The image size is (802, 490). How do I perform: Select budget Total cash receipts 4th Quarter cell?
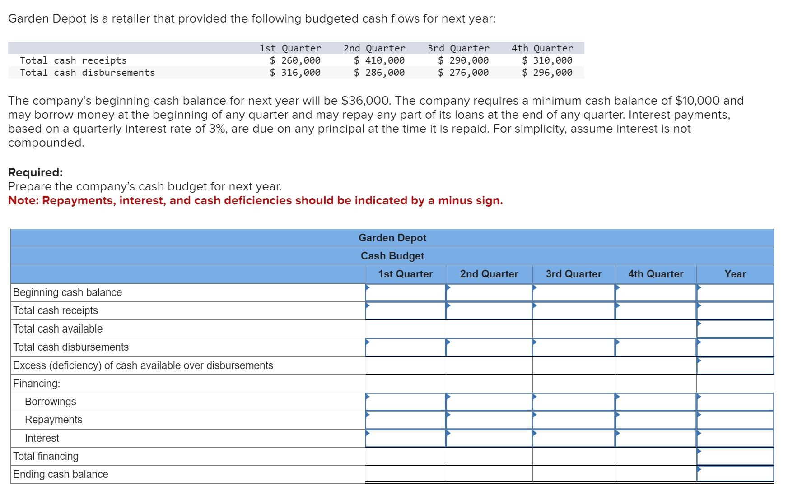coord(656,310)
